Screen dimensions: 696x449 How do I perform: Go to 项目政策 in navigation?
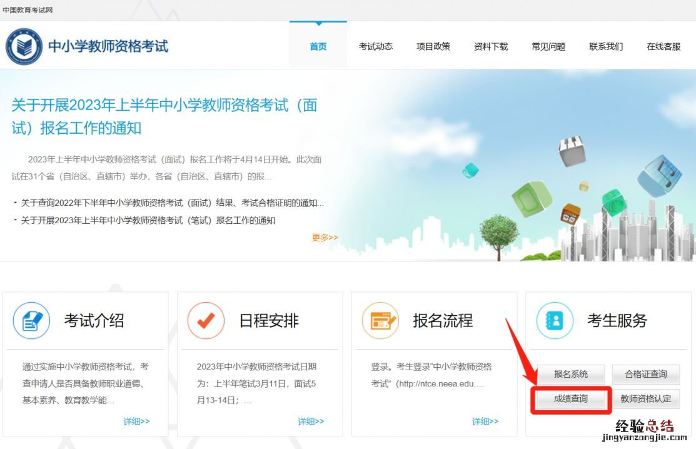coord(433,46)
